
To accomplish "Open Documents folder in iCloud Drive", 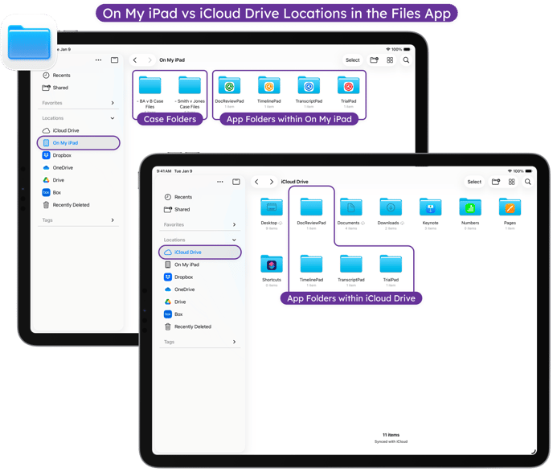I will coord(351,214).
